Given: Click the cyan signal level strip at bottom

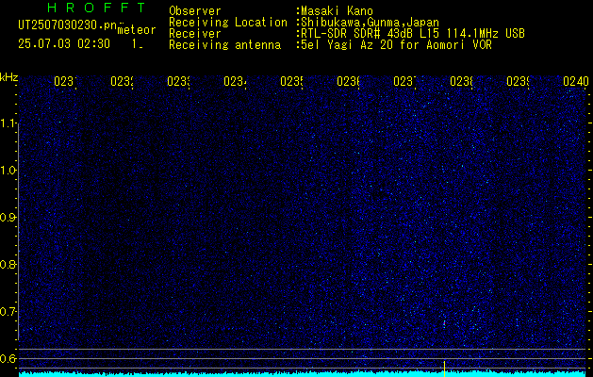Looking at the screenshot, I should point(303,374).
